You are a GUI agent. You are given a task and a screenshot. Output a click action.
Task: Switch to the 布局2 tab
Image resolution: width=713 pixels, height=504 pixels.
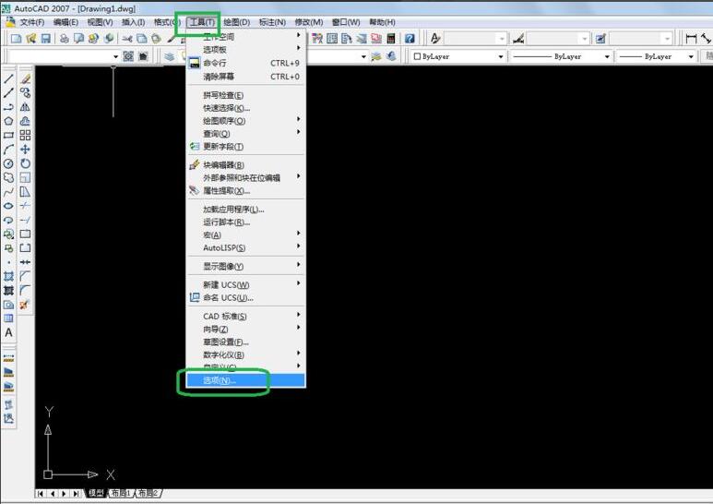(x=148, y=493)
